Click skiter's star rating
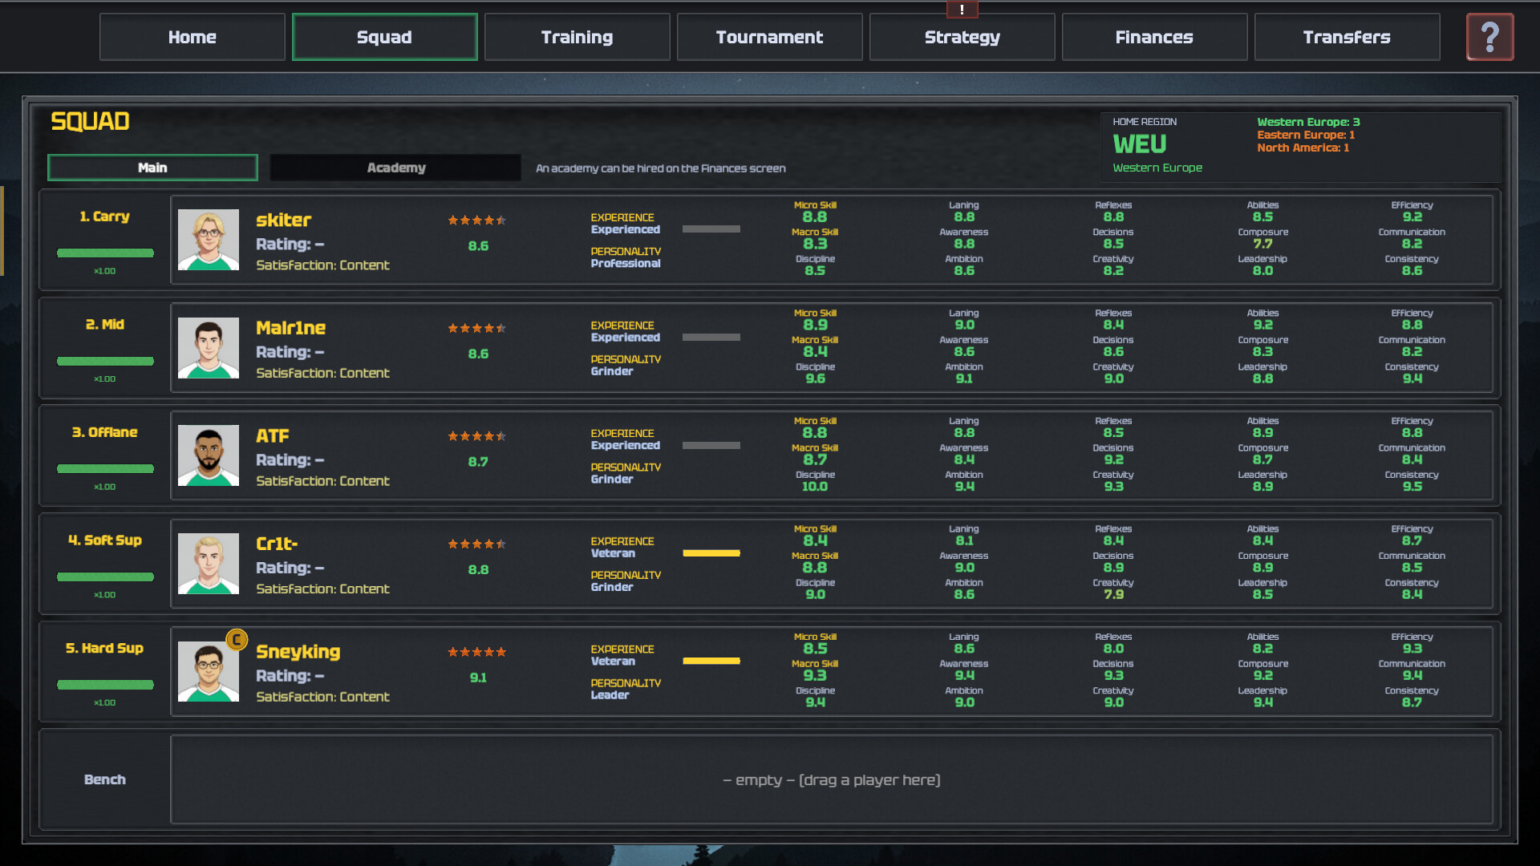 pyautogui.click(x=477, y=220)
